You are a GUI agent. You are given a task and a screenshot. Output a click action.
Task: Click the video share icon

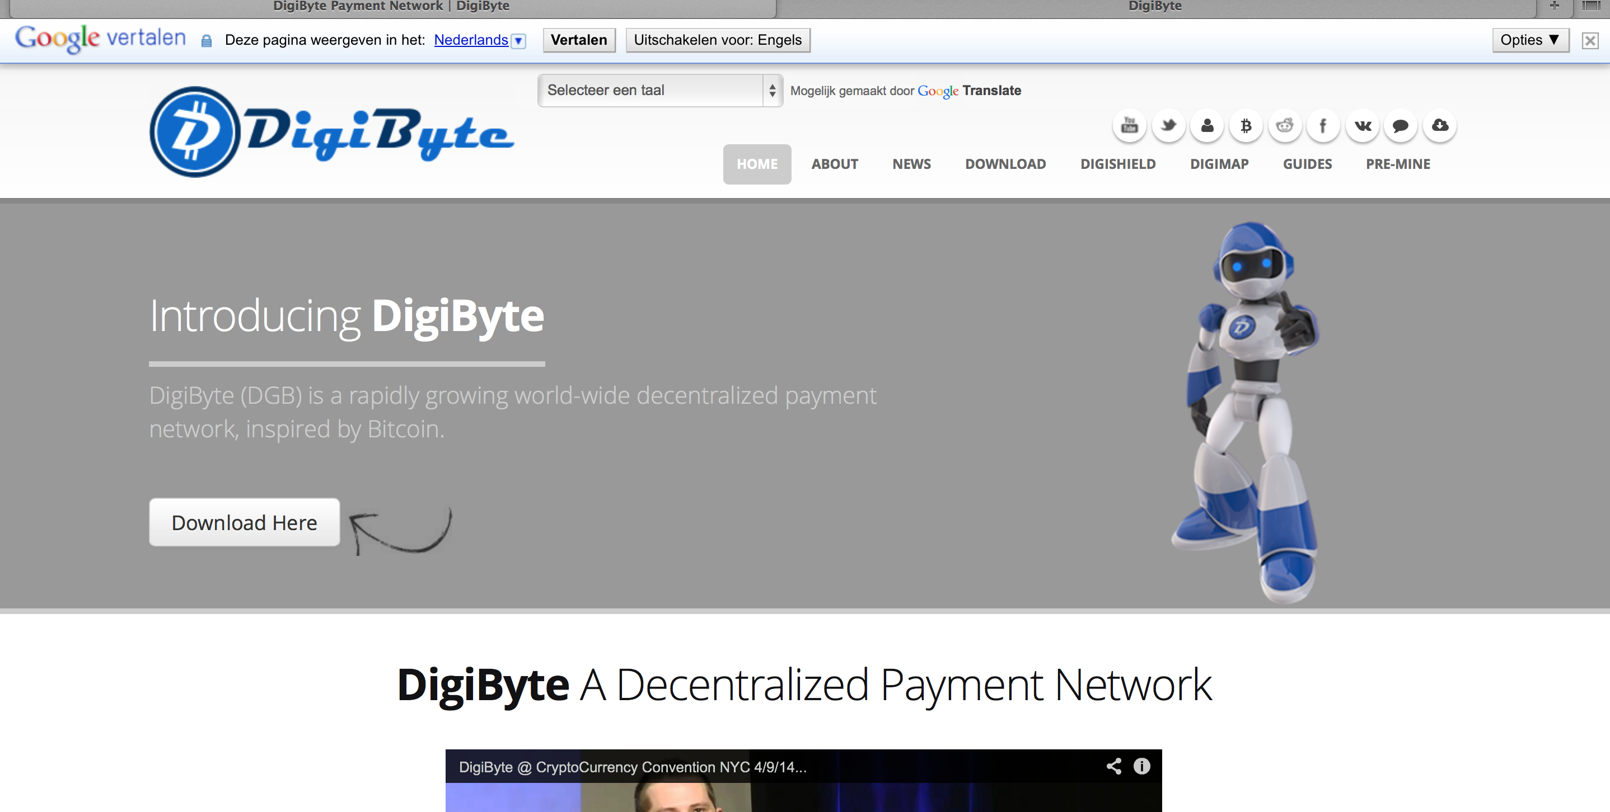point(1114,767)
